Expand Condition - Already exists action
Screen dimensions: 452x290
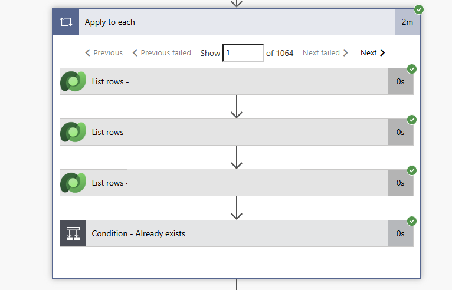pos(237,233)
